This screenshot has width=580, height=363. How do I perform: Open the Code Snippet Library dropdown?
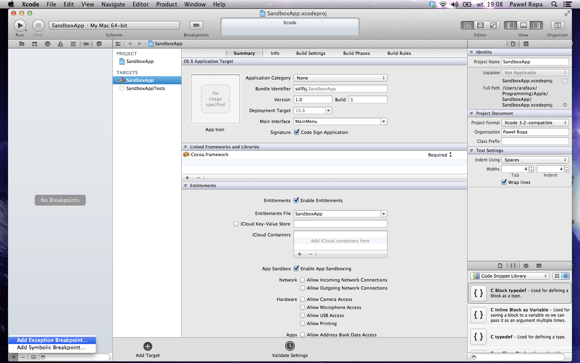tap(510, 276)
